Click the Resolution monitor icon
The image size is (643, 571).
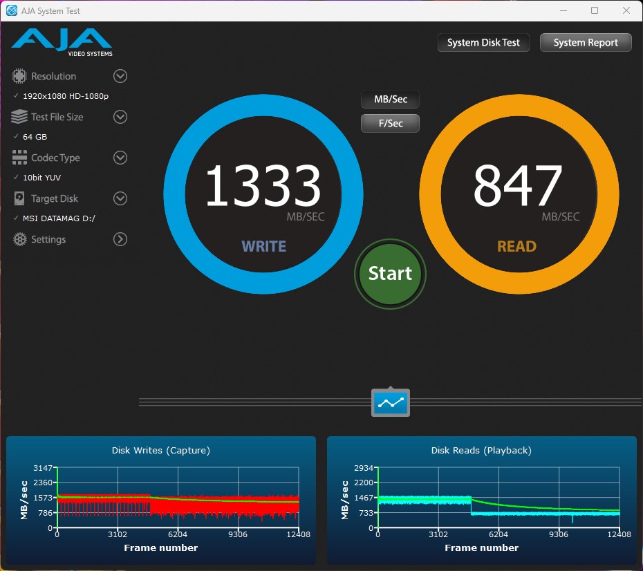click(x=19, y=76)
